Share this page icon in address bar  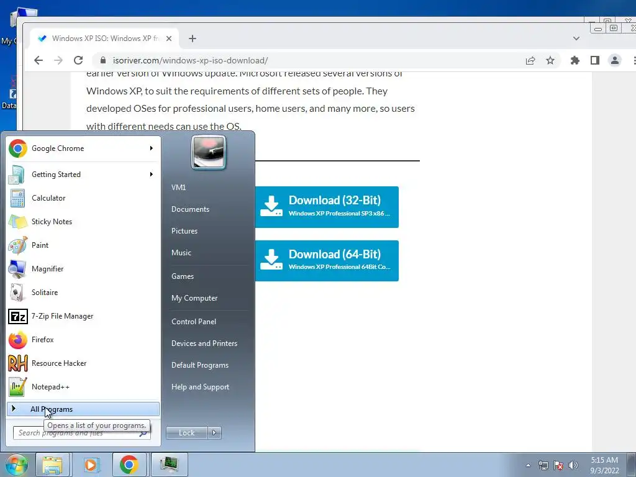click(530, 60)
